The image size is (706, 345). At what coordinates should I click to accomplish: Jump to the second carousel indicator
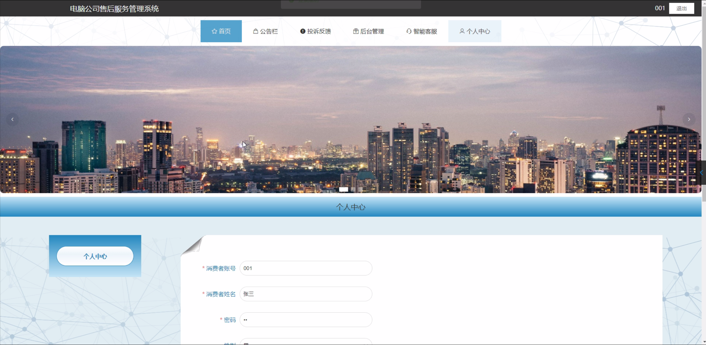(353, 189)
